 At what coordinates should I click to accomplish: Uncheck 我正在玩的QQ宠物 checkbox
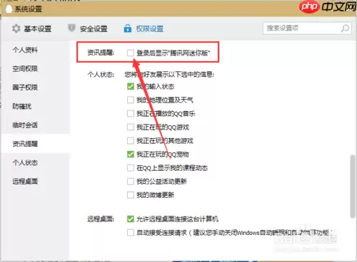point(131,154)
